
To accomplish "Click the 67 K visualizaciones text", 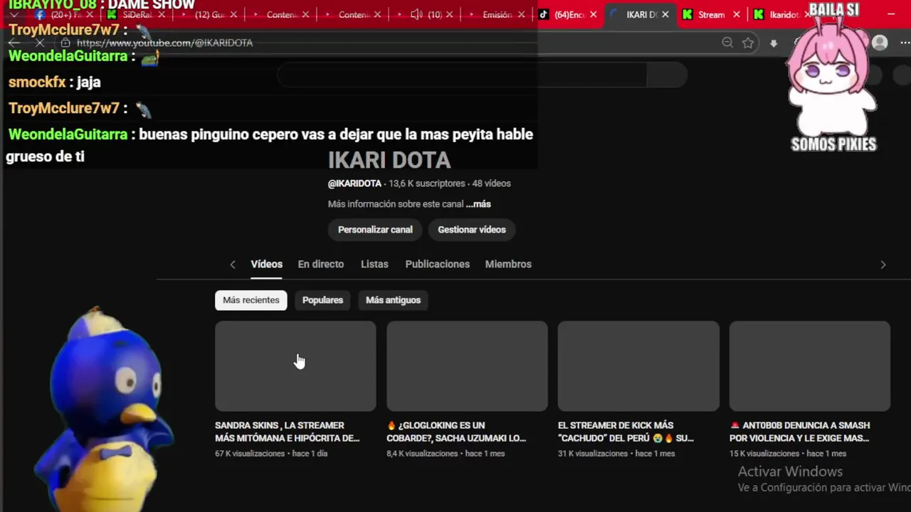I will [250, 454].
